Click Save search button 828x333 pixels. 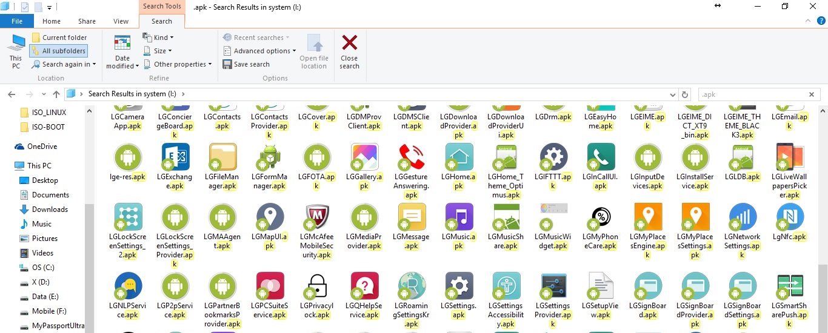click(x=245, y=64)
